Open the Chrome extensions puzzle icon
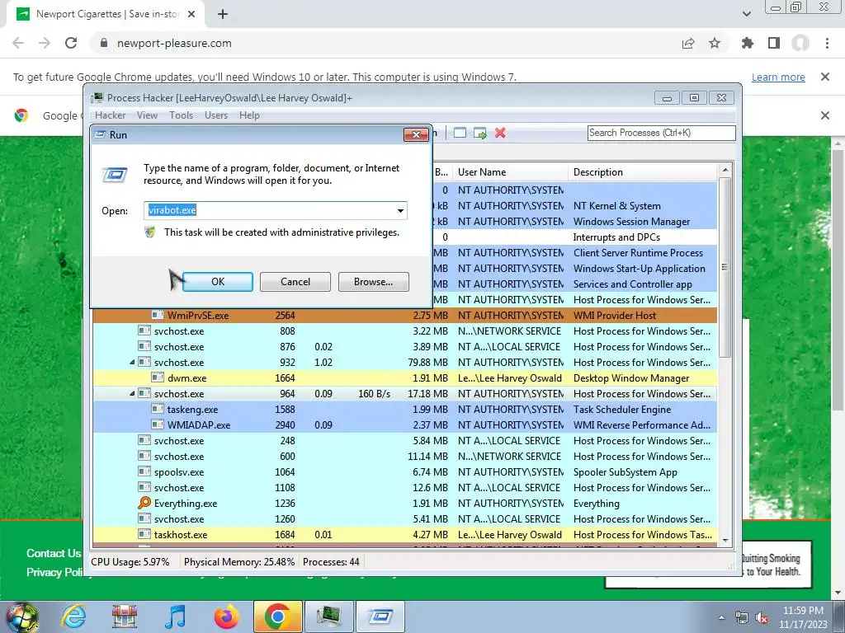 pyautogui.click(x=748, y=43)
